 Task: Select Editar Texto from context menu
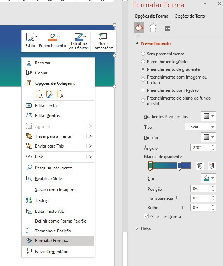coord(58,106)
